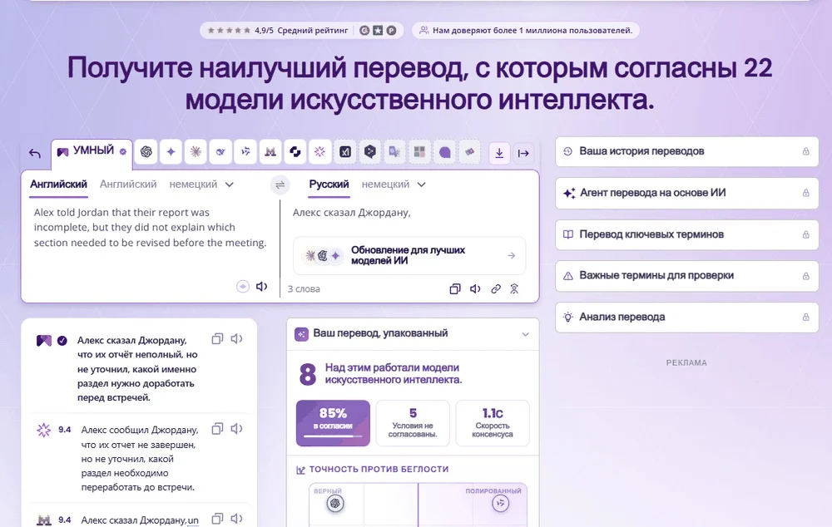Choose немецкий as target language
This screenshot has height=527, width=832.
point(385,185)
